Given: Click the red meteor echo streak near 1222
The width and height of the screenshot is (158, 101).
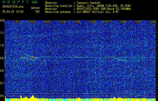Looking at the screenshot, I should (32, 57).
